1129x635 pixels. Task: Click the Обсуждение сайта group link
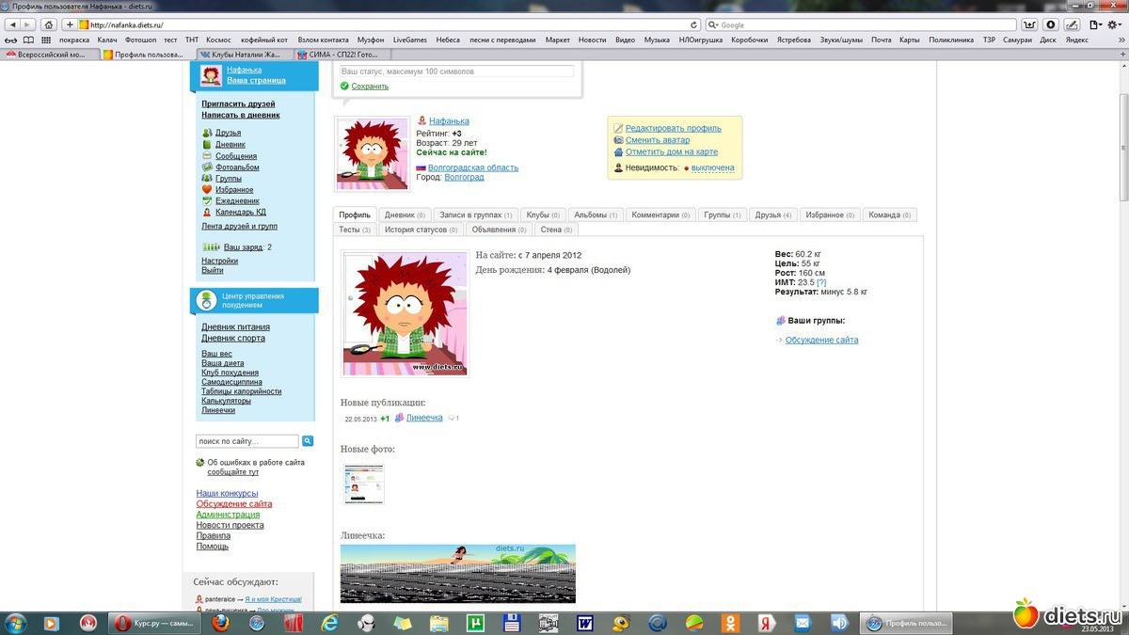(x=821, y=341)
